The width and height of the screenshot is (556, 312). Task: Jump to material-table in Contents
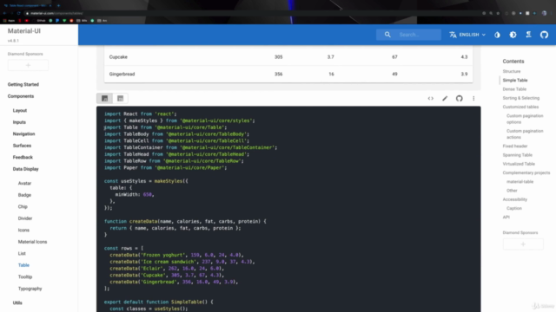(x=520, y=181)
